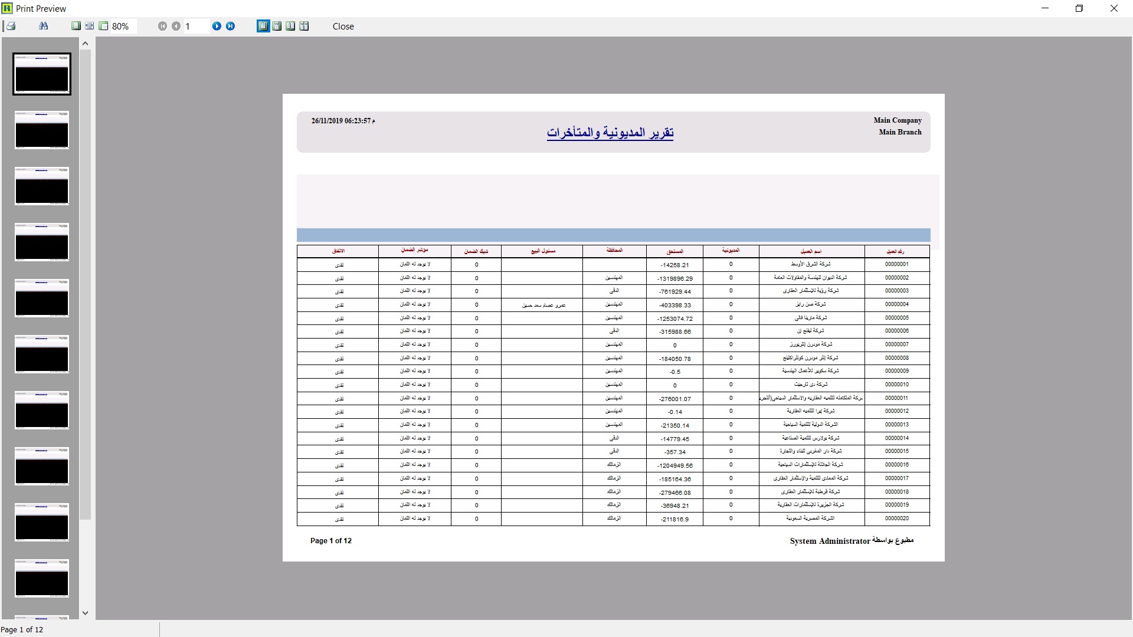This screenshot has width=1133, height=637.
Task: Click the amount -184050.78 cell
Action: pos(674,359)
